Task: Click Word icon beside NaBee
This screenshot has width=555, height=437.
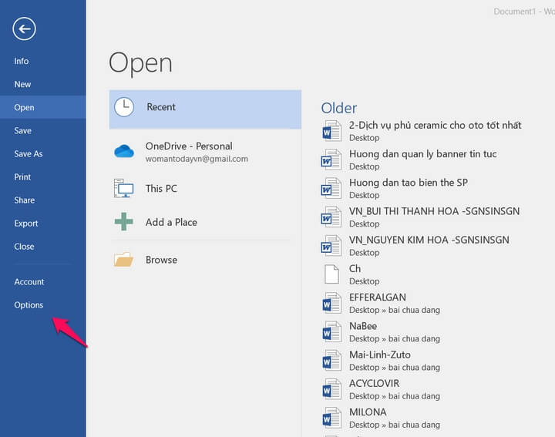Action: [331, 331]
